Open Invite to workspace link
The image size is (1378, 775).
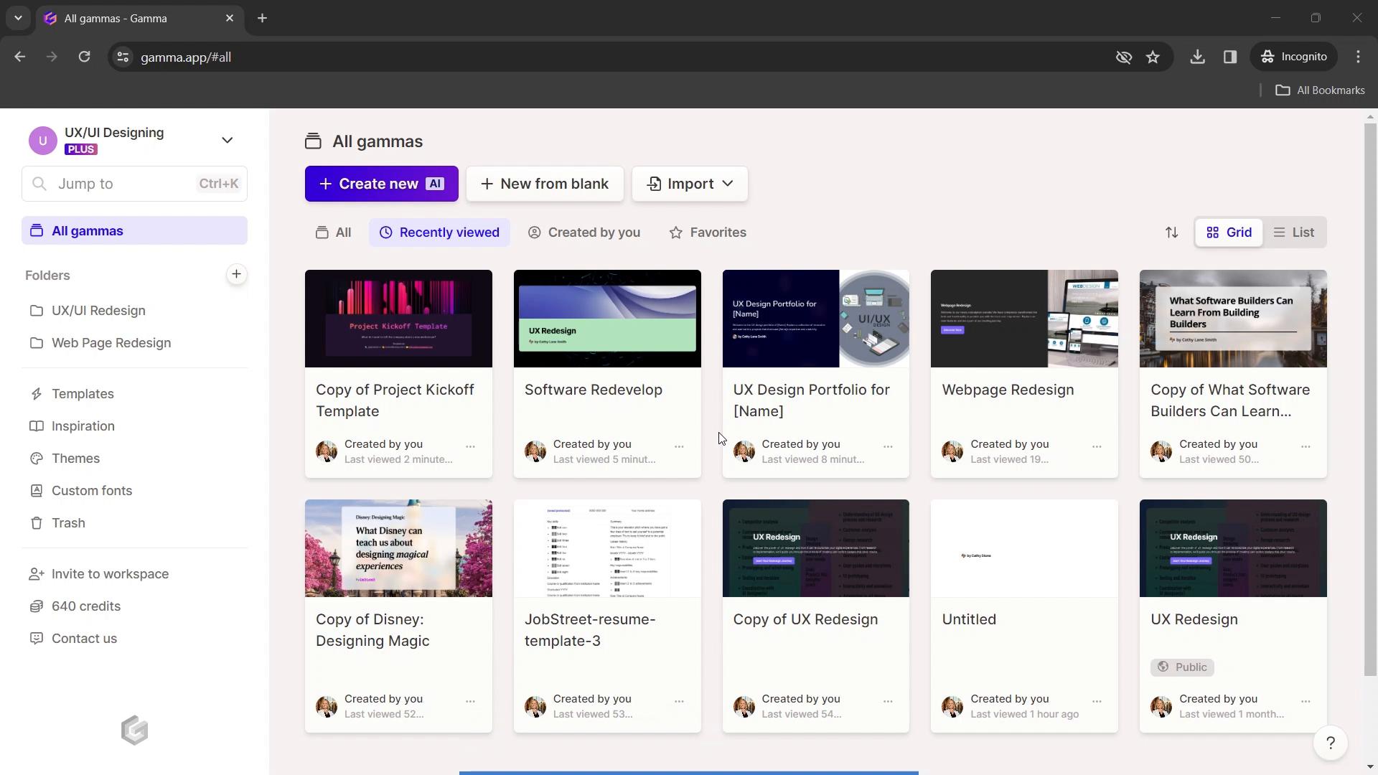(110, 573)
